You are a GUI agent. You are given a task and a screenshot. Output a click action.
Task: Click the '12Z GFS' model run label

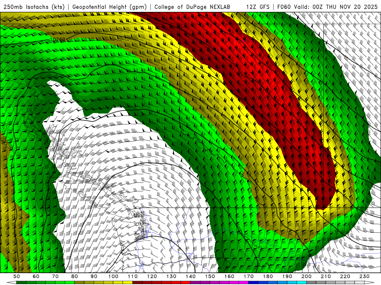(258, 7)
